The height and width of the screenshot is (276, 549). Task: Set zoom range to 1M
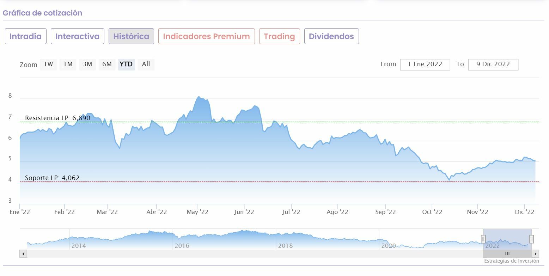pyautogui.click(x=68, y=64)
